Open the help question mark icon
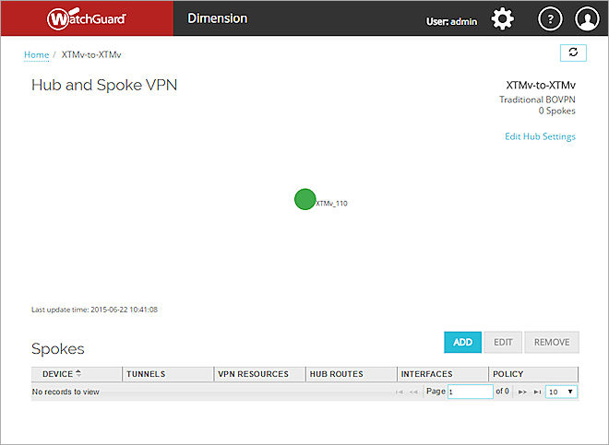 550,18
